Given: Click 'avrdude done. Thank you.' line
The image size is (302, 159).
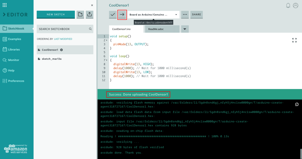Looking at the screenshot, I should [x=122, y=153].
